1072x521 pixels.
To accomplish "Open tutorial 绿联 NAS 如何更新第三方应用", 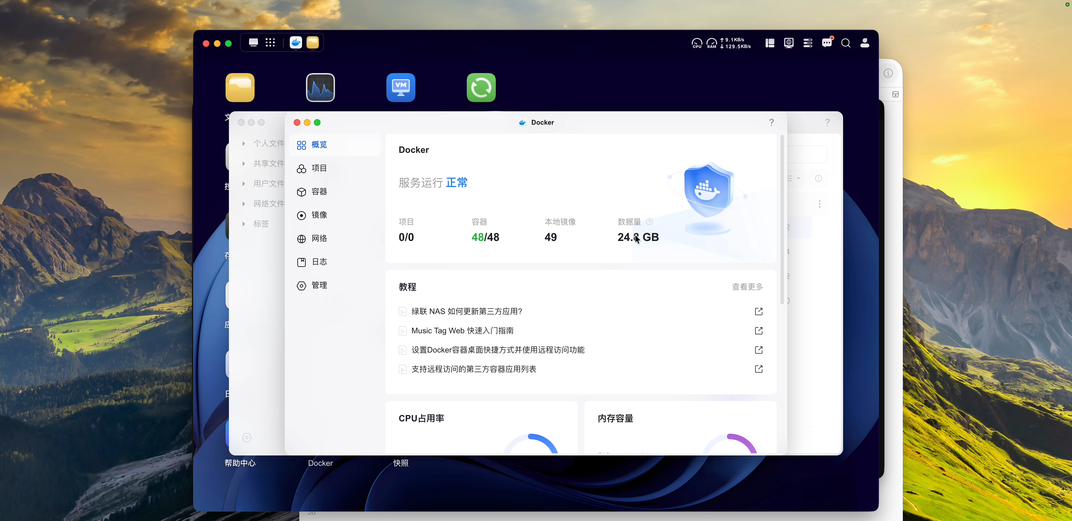I will [466, 312].
